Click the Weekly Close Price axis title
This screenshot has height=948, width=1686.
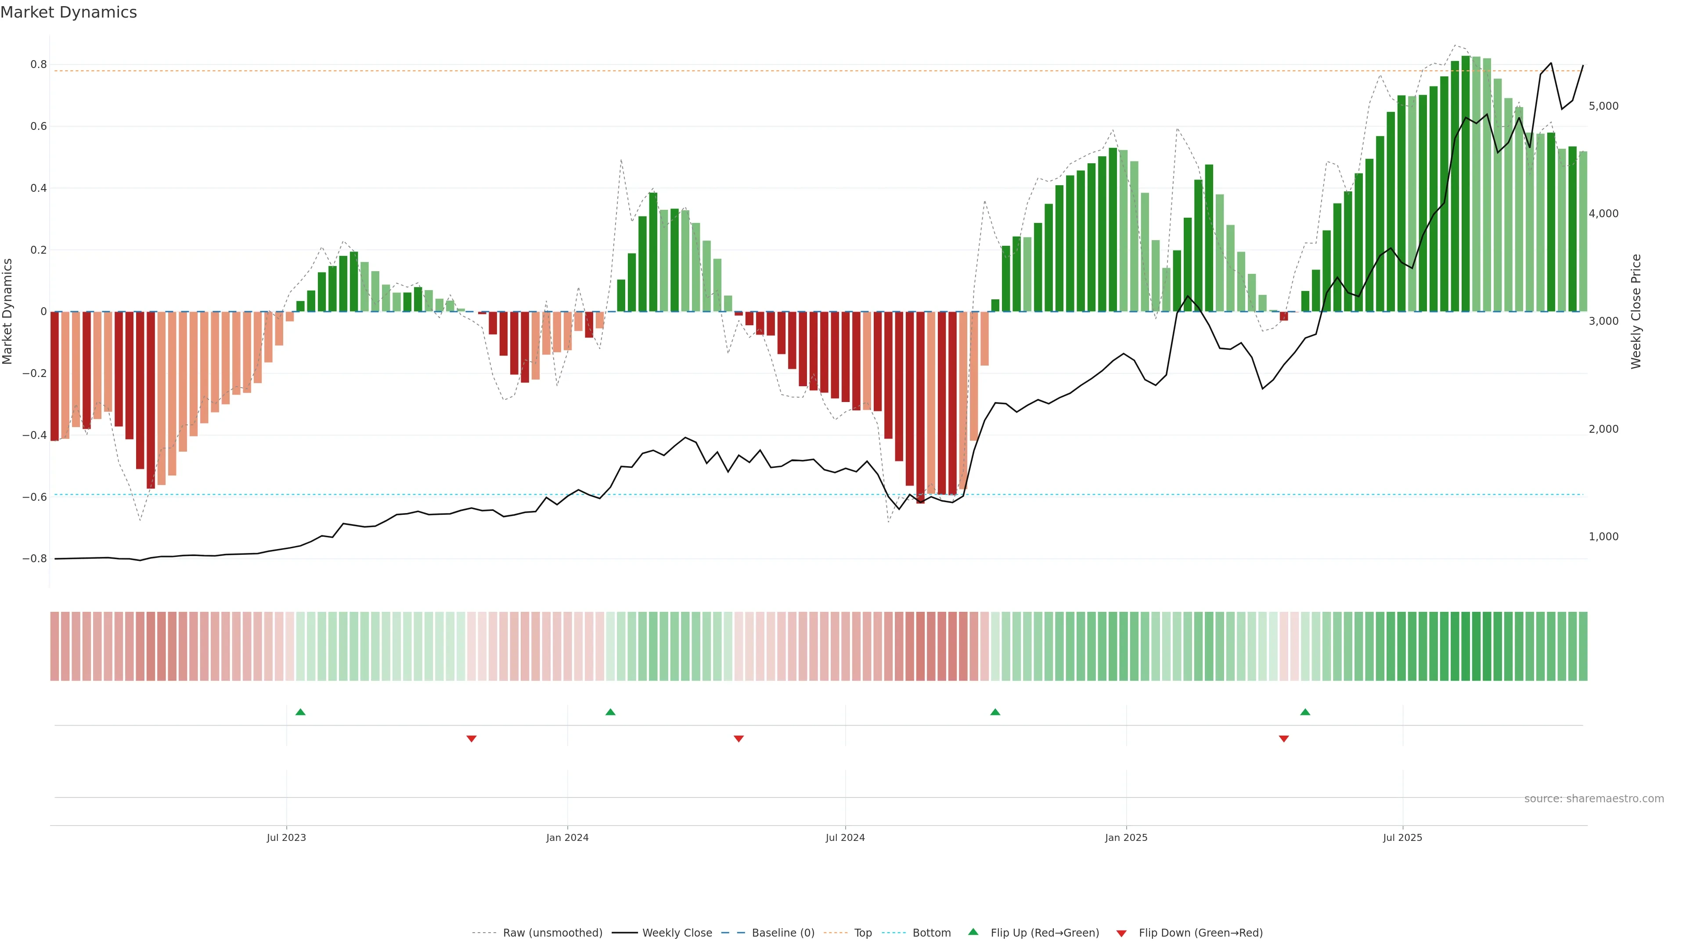(x=1636, y=312)
